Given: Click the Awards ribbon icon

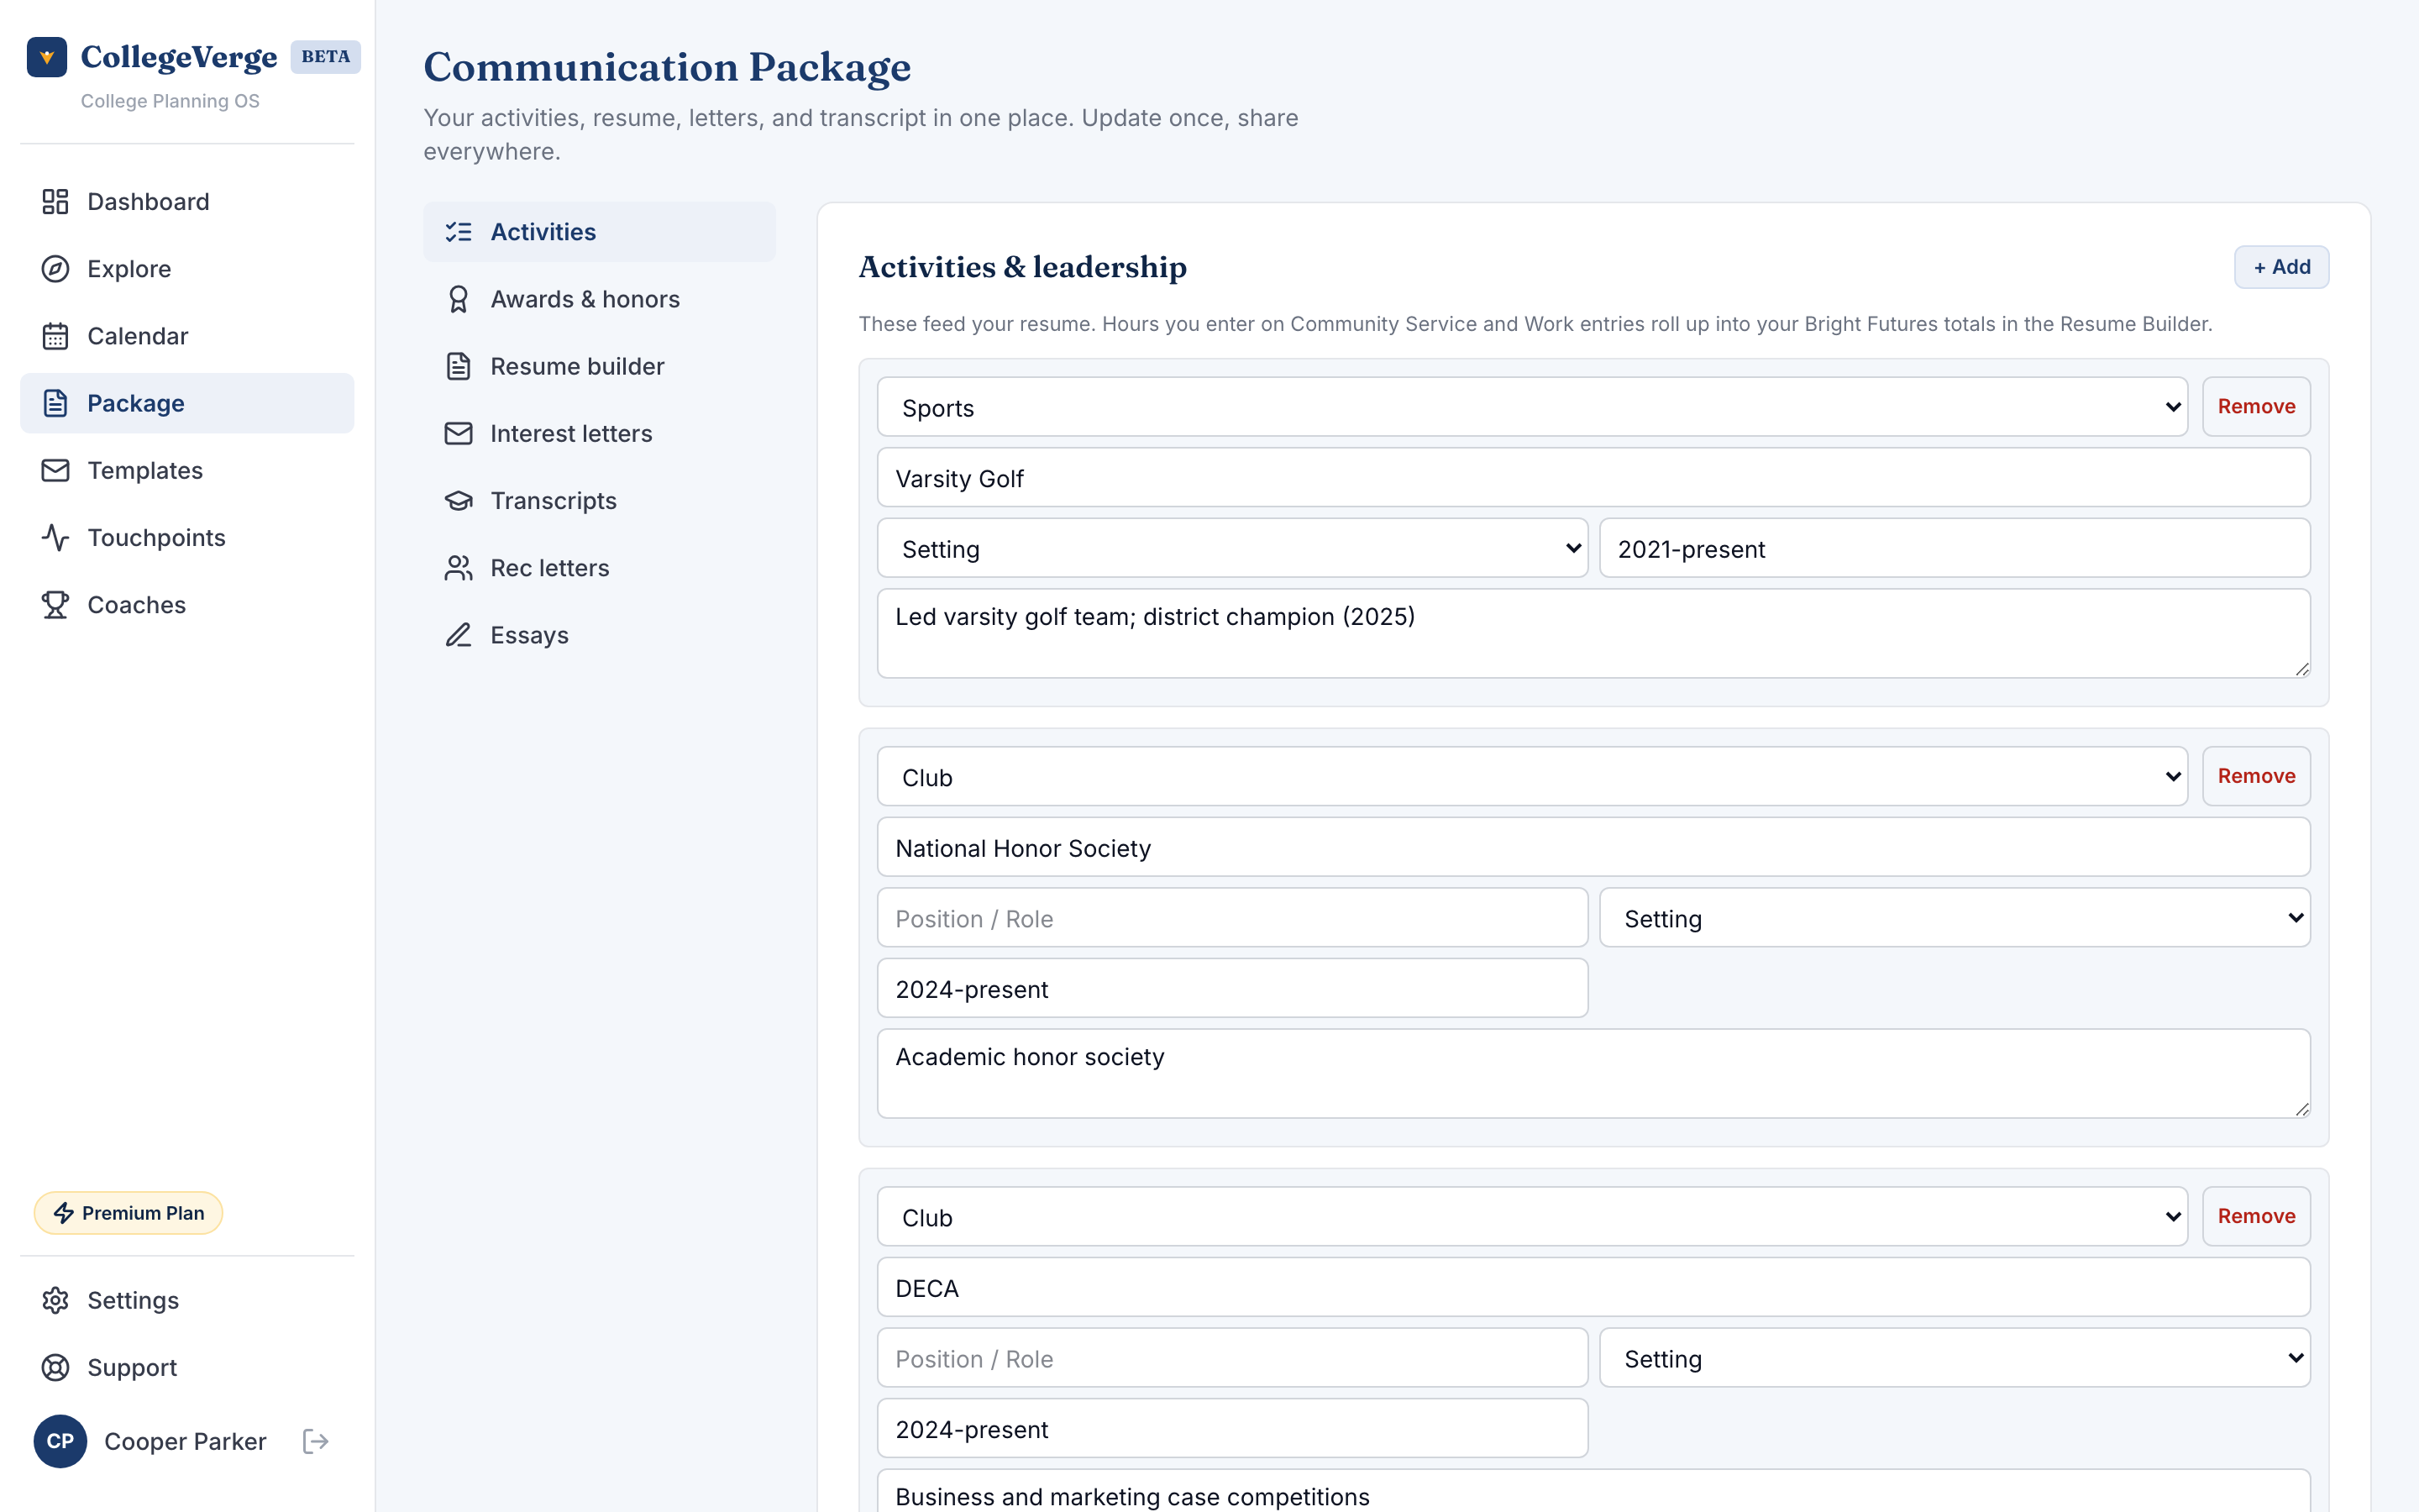Looking at the screenshot, I should (458, 299).
